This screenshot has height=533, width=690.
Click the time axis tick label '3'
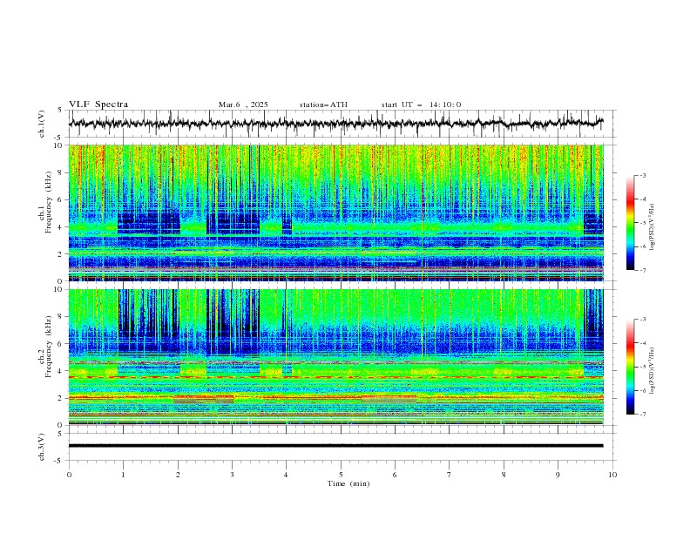[232, 475]
